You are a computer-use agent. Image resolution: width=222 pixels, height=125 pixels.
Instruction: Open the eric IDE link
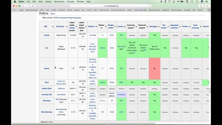tap(47, 48)
